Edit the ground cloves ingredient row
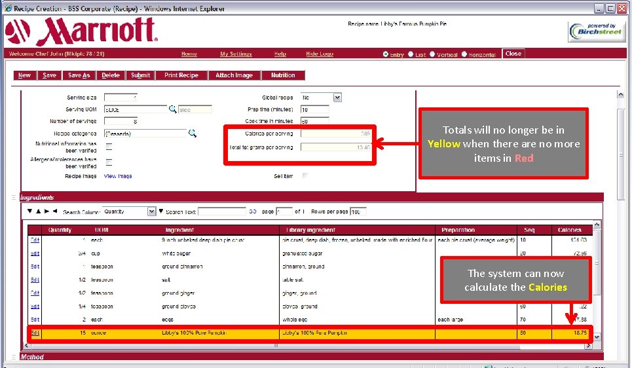 click(35, 306)
